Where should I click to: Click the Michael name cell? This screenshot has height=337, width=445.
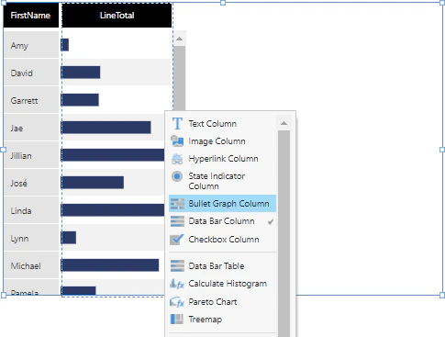coord(31,265)
